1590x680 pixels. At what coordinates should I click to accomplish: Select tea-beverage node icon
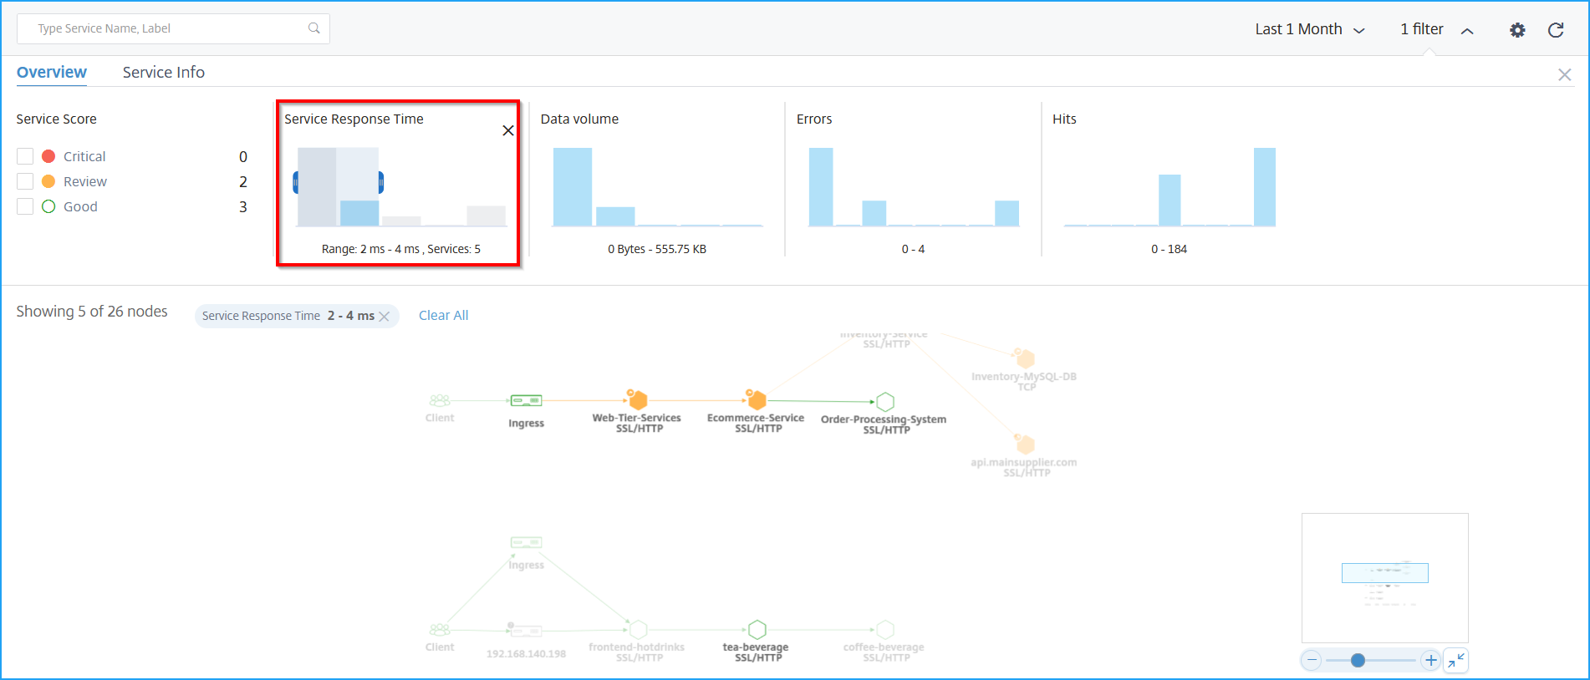[757, 630]
